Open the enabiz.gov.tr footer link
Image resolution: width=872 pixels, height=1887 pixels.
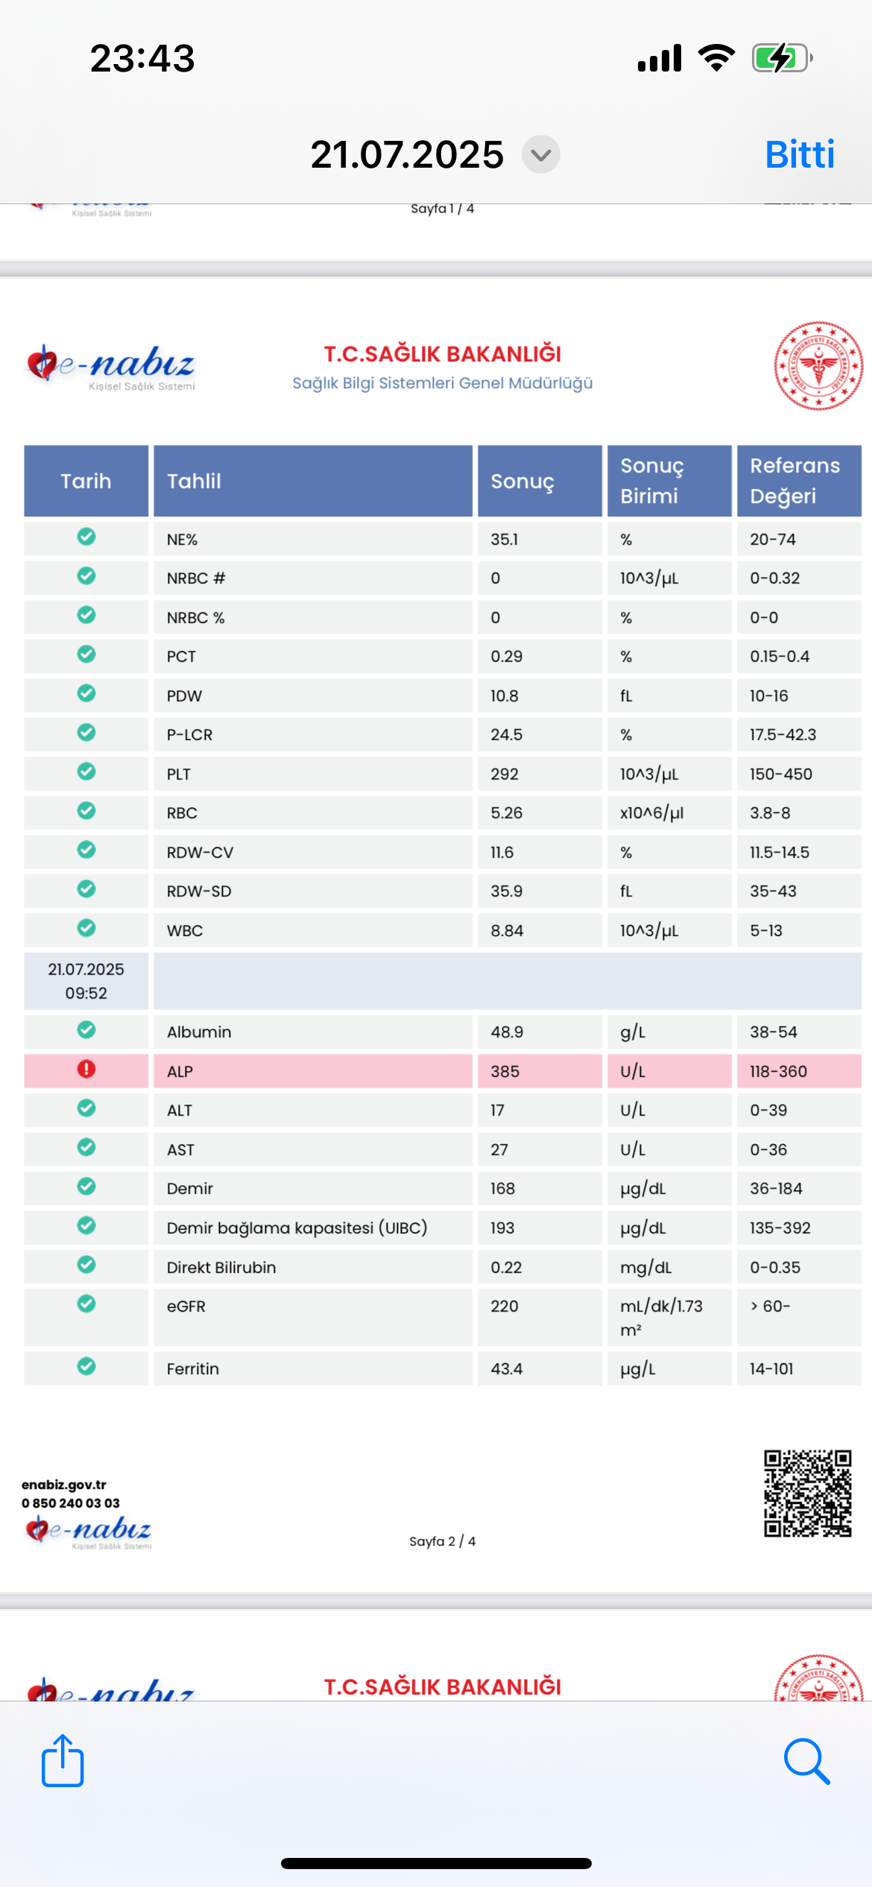[64, 1485]
